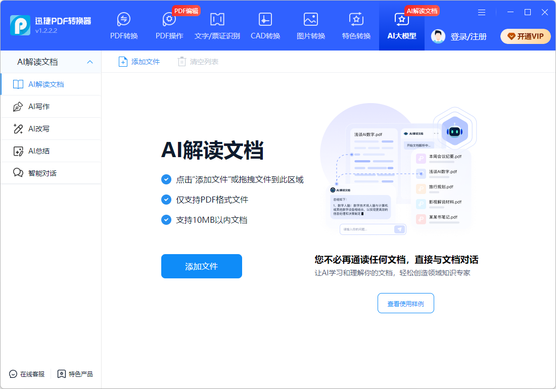Open the PDF操作 tab
556x389 pixels.
coord(169,25)
